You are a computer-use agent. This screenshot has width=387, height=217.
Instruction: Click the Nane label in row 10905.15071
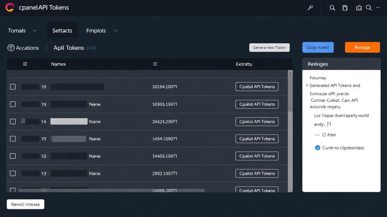(x=95, y=104)
